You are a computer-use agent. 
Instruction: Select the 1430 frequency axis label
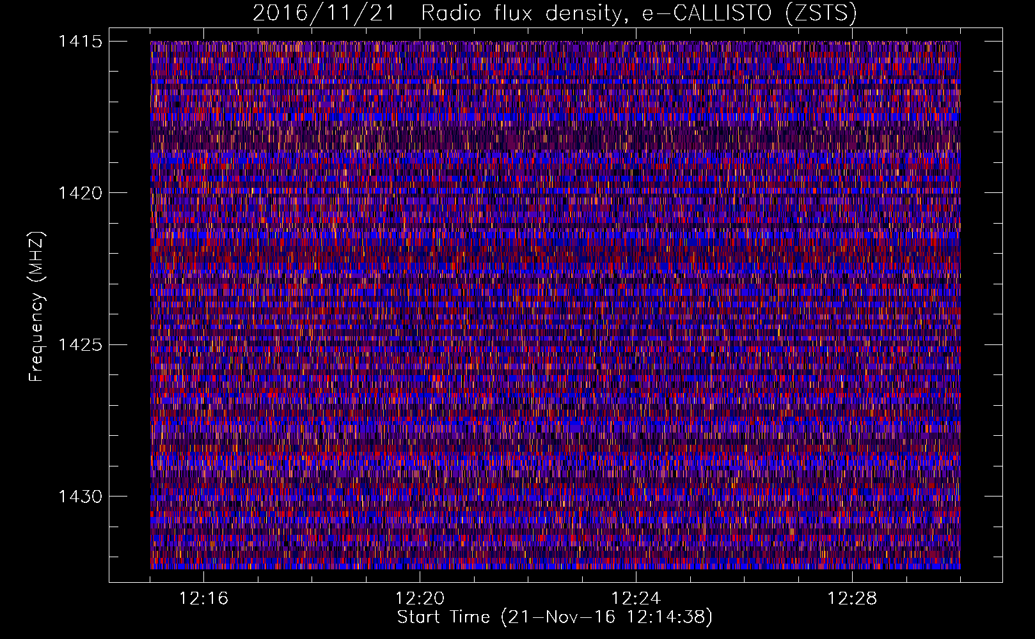[x=80, y=497]
